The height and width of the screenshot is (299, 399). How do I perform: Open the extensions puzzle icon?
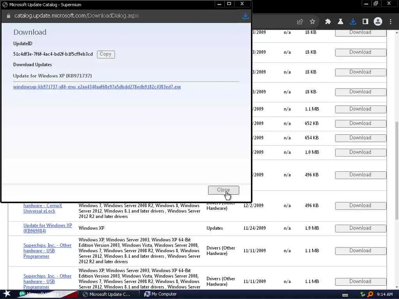(x=328, y=22)
